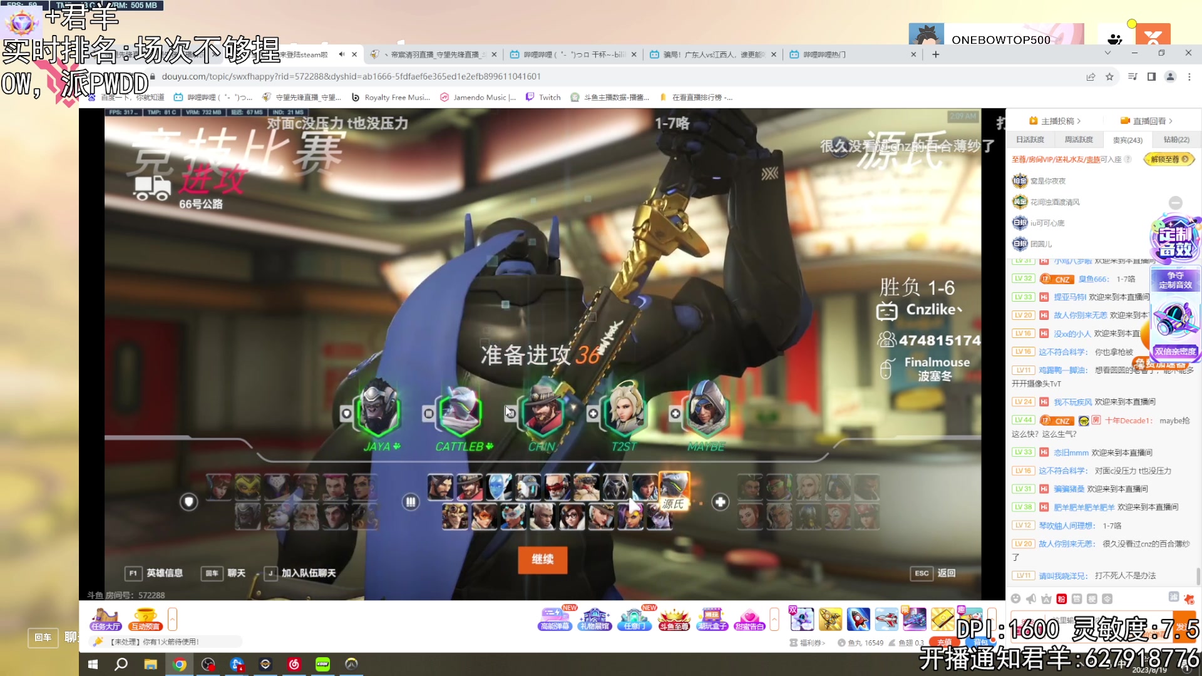Image resolution: width=1202 pixels, height=676 pixels.
Task: Click the chat panel scrollbar
Action: 1198,575
